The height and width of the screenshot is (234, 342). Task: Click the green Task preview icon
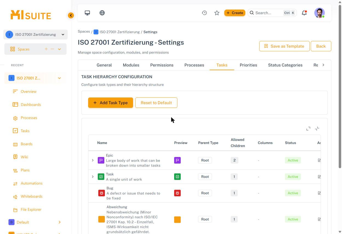tap(177, 177)
